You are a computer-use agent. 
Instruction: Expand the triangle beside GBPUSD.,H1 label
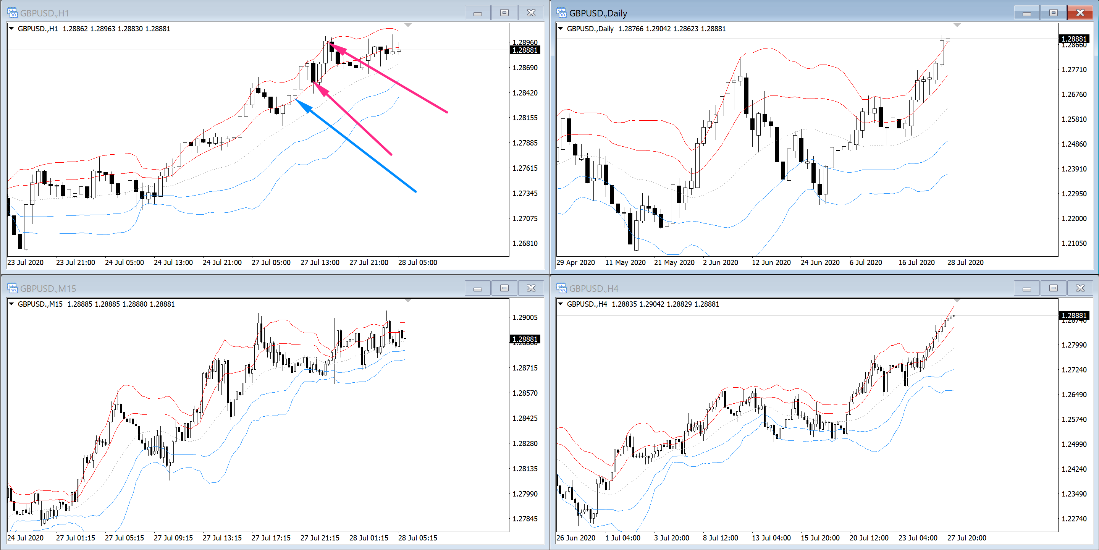11,29
